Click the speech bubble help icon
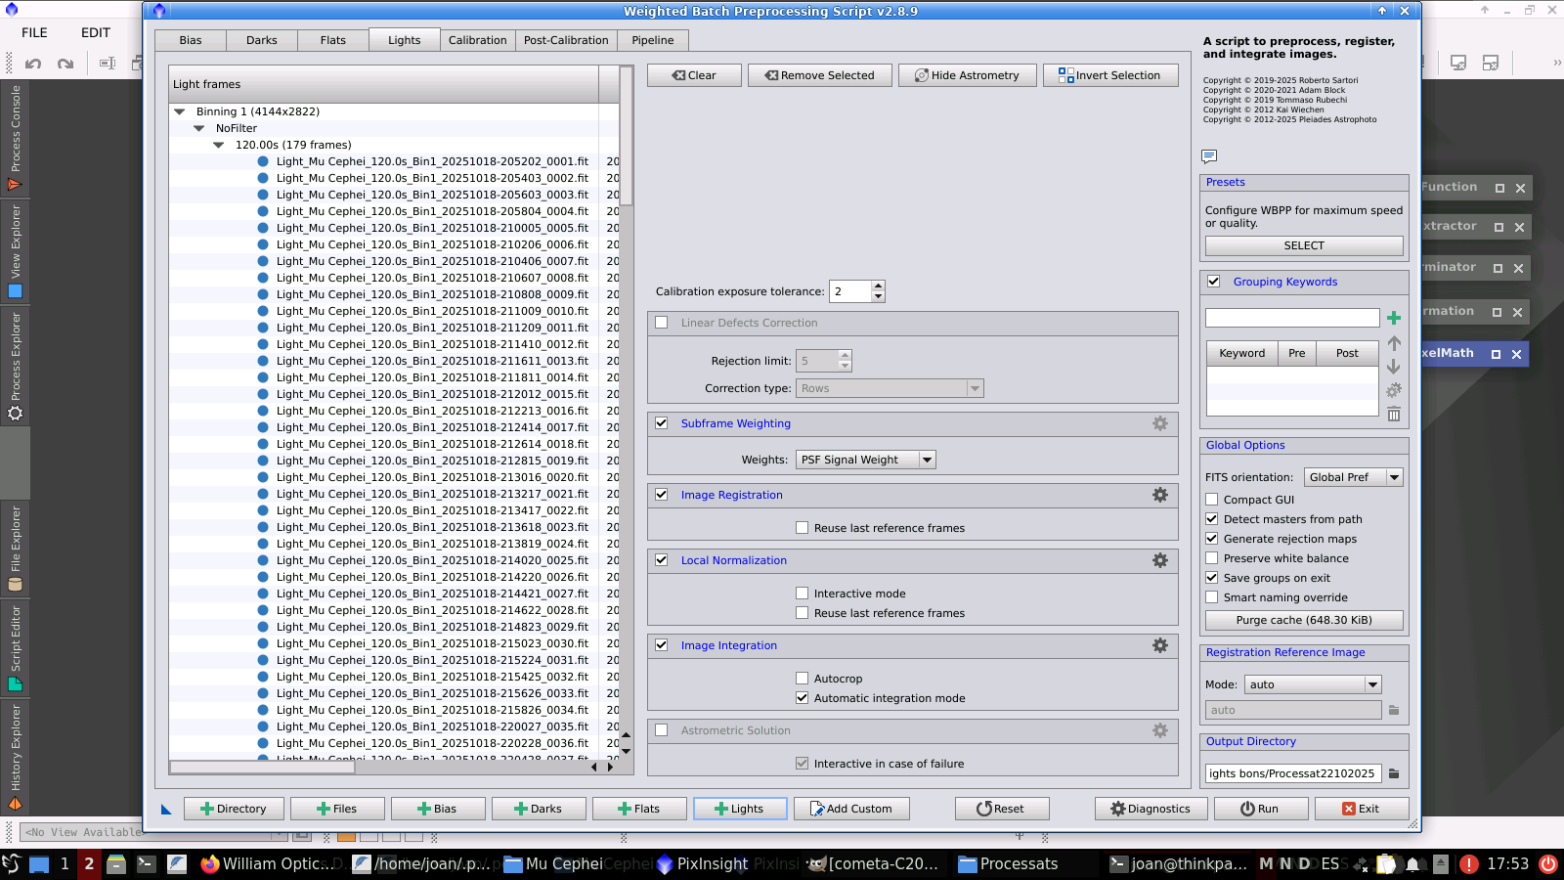Screen dimensions: 1564x880 [1209, 156]
